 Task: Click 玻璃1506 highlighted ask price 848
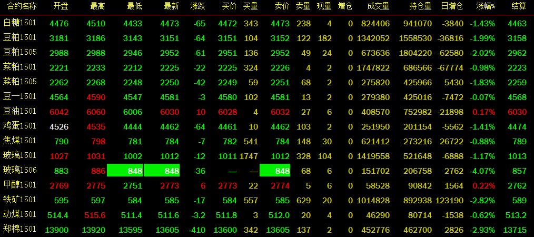pyautogui.click(x=275, y=171)
